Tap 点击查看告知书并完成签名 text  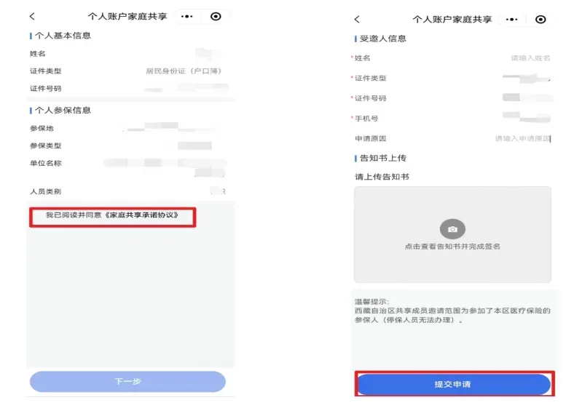452,247
